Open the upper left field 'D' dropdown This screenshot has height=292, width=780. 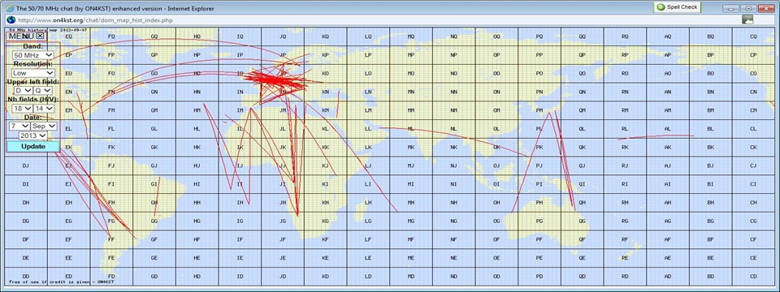tap(24, 90)
